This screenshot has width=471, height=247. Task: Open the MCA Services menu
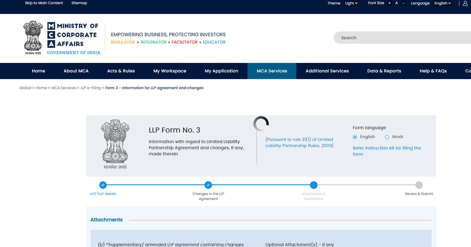(x=272, y=71)
